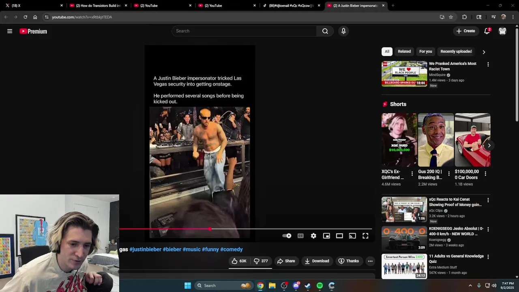Viewport: 519px width, 292px height.
Task: Click the YouTube search input field
Action: click(x=244, y=31)
